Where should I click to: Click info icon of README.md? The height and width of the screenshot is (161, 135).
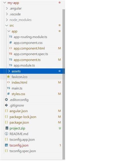pos(6,134)
